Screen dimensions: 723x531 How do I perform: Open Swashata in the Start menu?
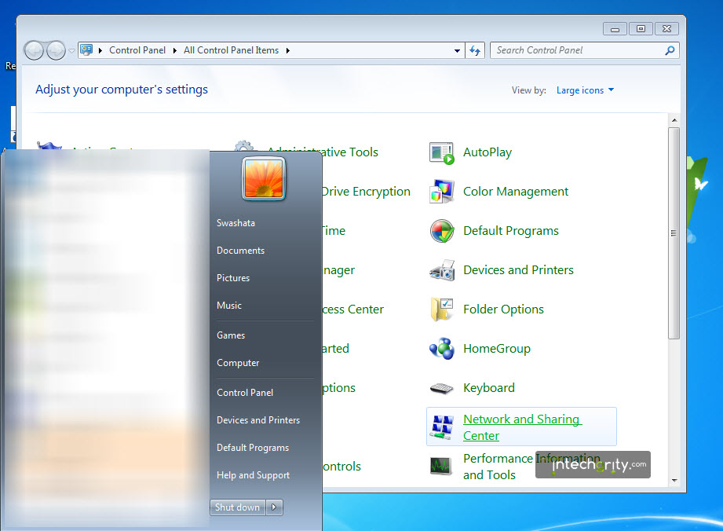click(x=236, y=223)
